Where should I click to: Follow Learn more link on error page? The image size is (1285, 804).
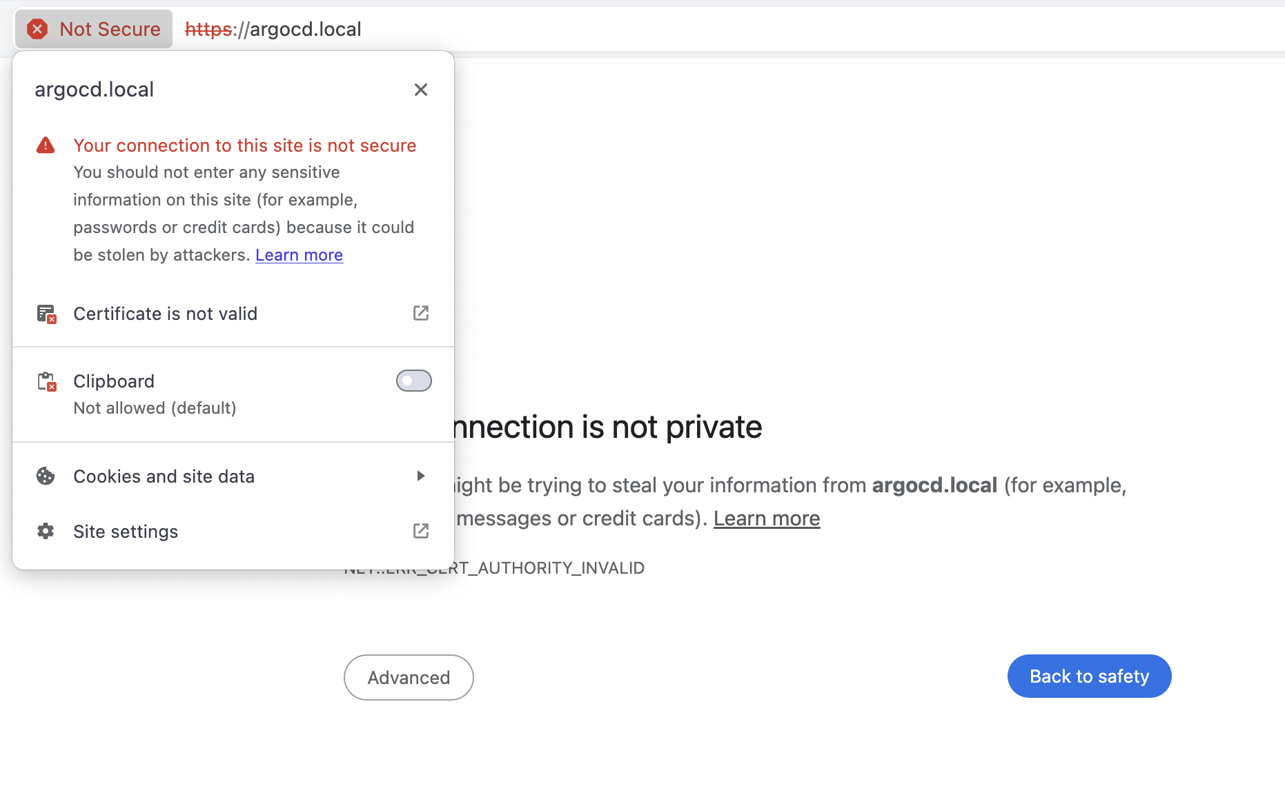click(x=767, y=519)
